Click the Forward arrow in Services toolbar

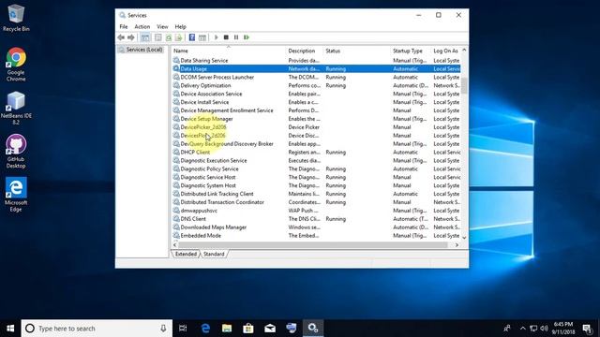131,37
